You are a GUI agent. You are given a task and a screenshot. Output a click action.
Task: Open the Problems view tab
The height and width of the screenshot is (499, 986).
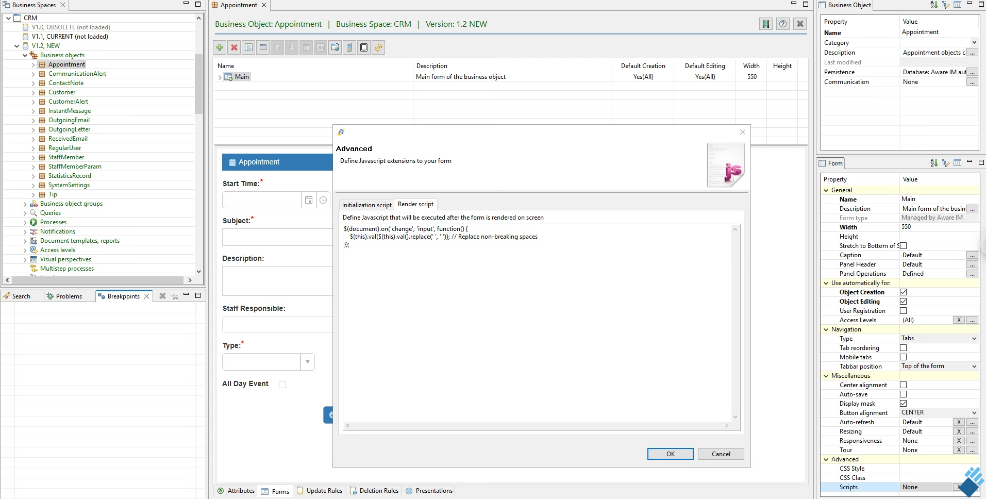tap(69, 296)
